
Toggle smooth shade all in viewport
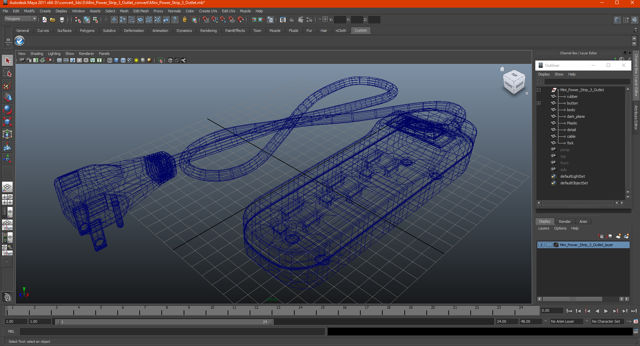pos(116,60)
